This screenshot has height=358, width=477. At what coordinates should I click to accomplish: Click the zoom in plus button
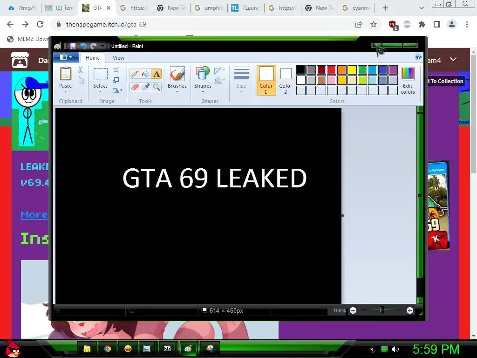(x=410, y=310)
